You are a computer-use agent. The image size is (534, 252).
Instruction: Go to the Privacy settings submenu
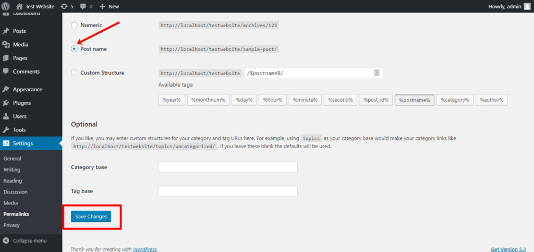tap(11, 225)
